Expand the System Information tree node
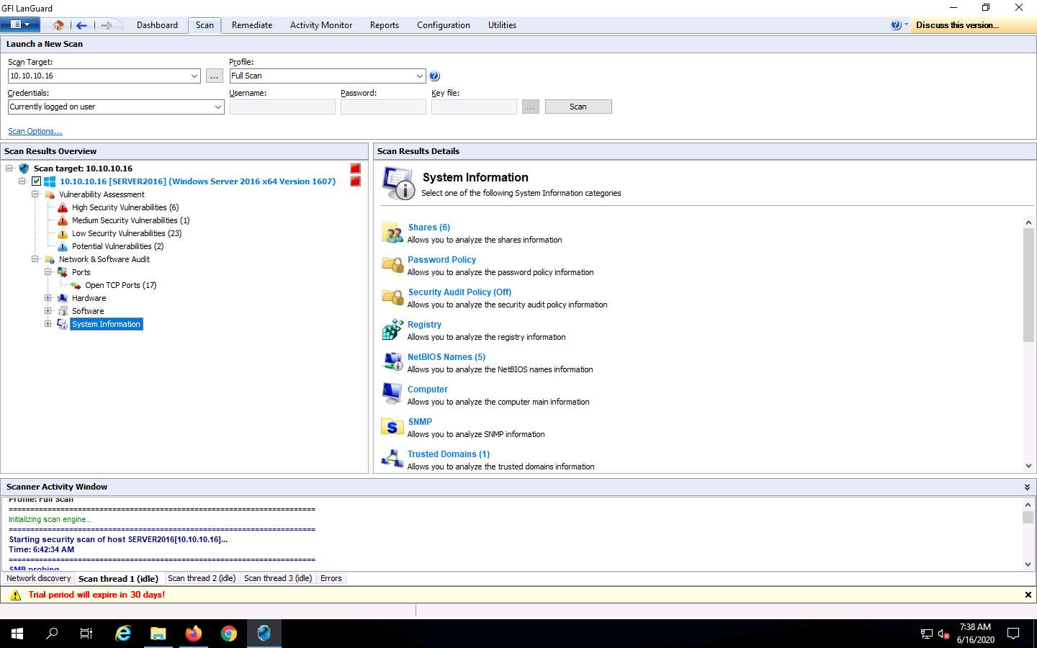 48,324
